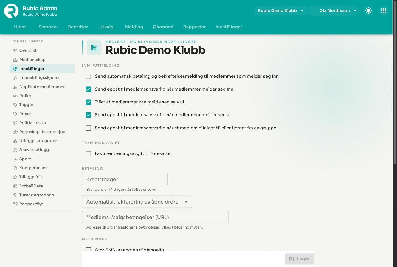Click the Kredittdager input field
The height and width of the screenshot is (267, 397).
tap(125, 179)
